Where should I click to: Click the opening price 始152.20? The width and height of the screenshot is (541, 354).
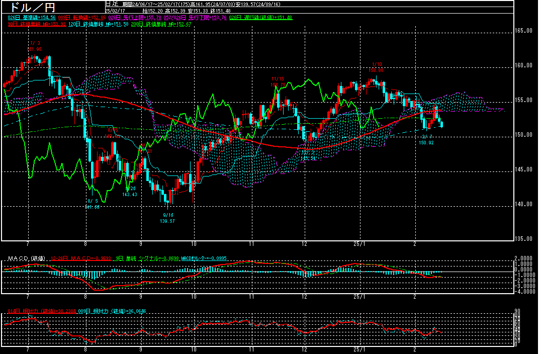click(152, 11)
